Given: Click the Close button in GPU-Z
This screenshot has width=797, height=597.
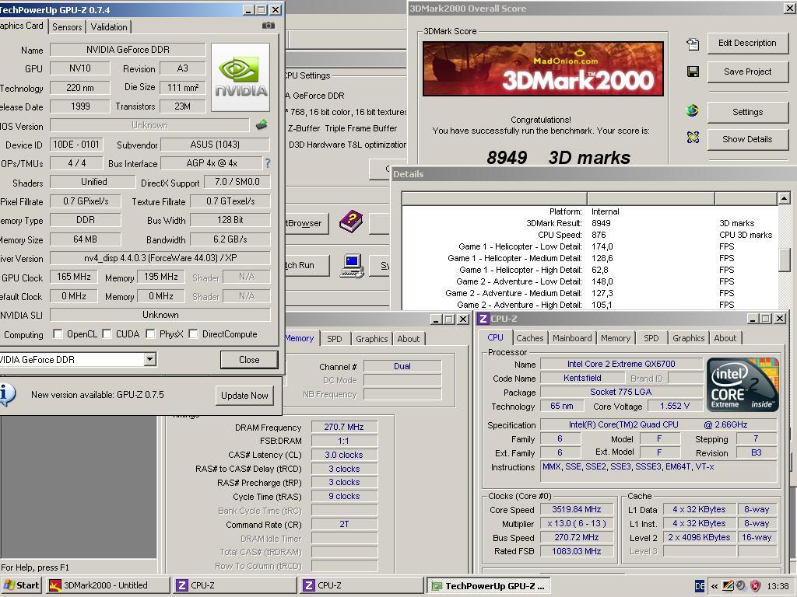Looking at the screenshot, I should tap(249, 359).
